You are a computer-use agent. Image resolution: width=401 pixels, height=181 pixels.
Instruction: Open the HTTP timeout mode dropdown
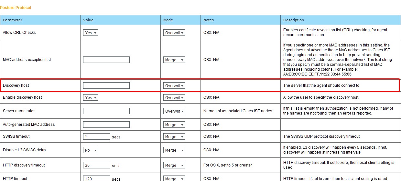pos(174,178)
